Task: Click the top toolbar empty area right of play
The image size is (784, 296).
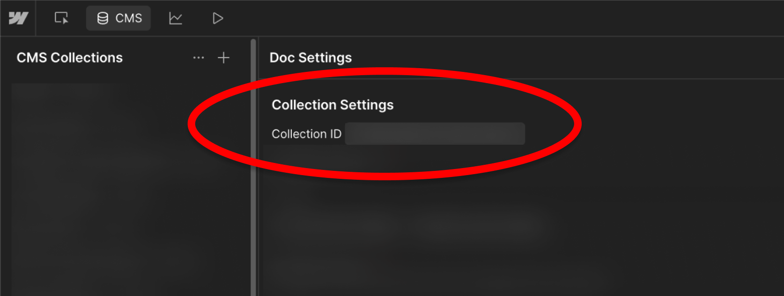Action: pos(506,18)
